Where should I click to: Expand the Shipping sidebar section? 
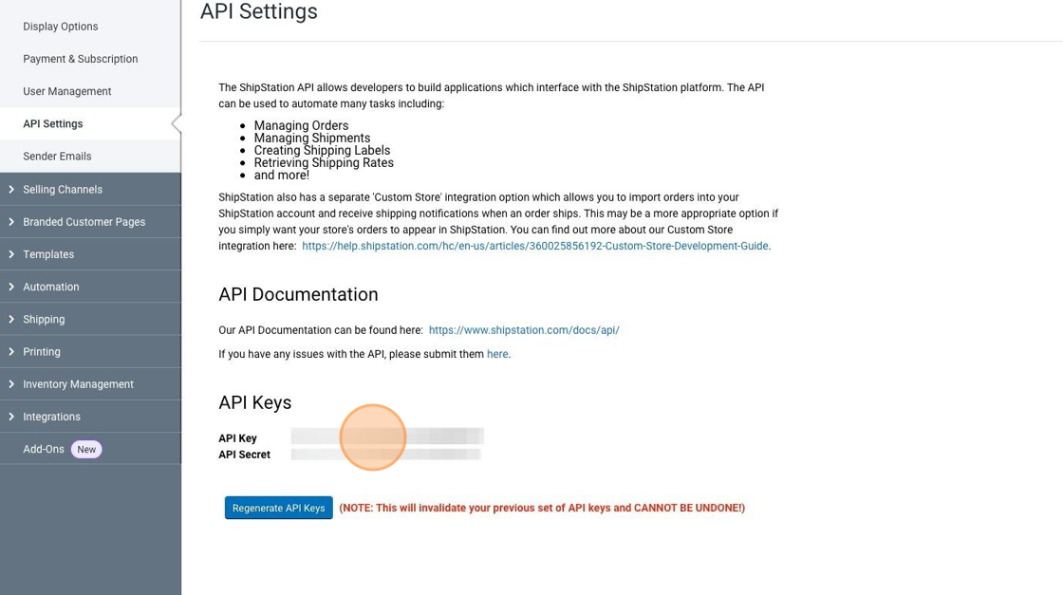click(44, 319)
